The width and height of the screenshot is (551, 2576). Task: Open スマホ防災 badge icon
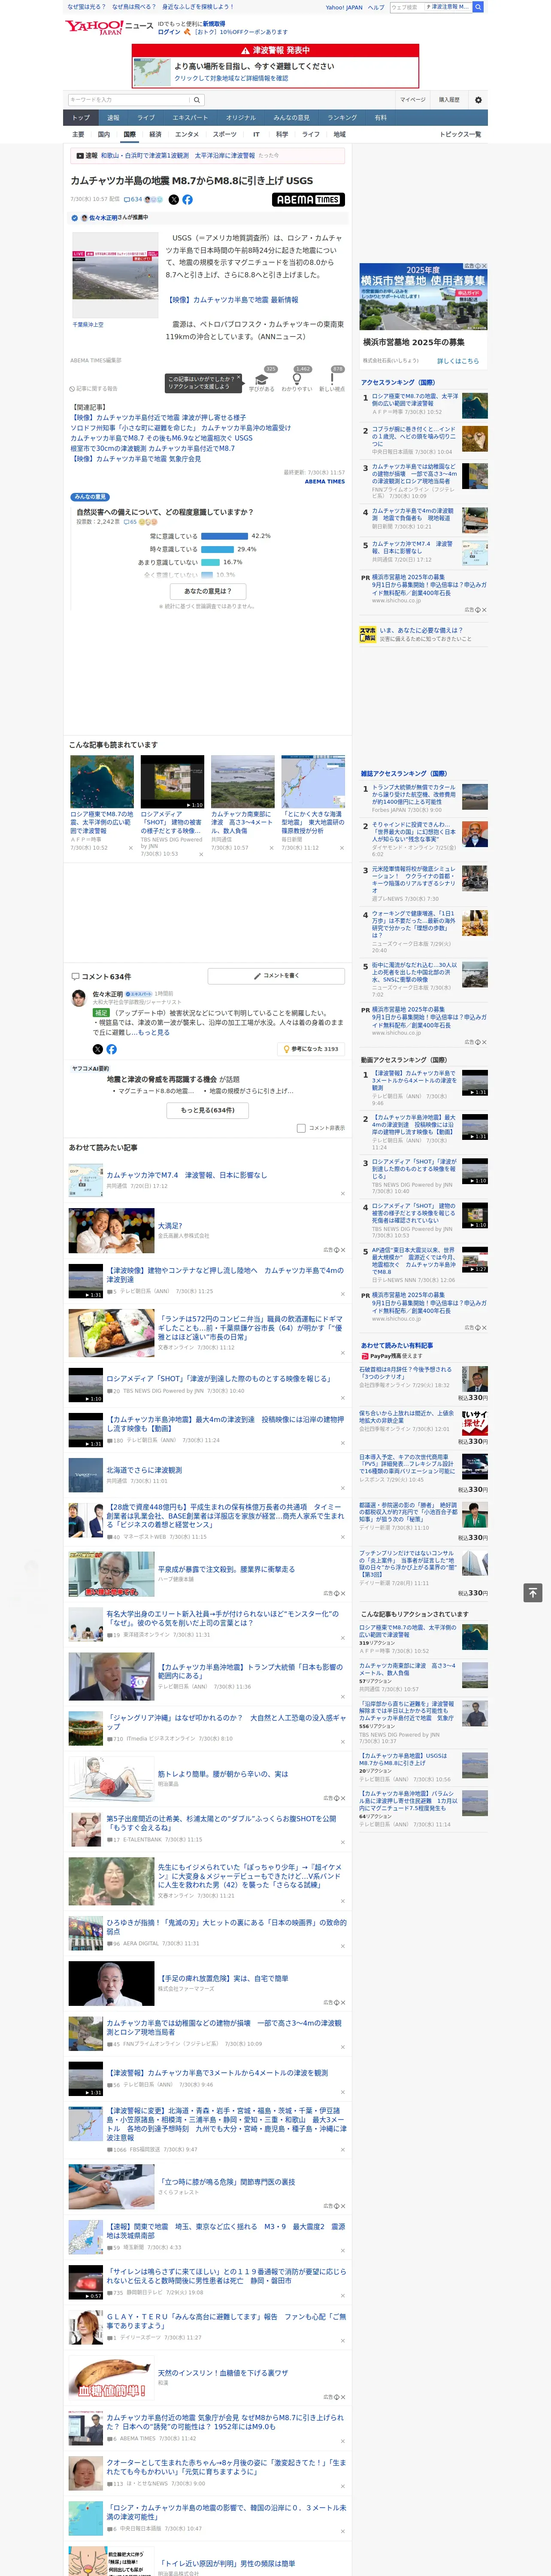coord(368,634)
